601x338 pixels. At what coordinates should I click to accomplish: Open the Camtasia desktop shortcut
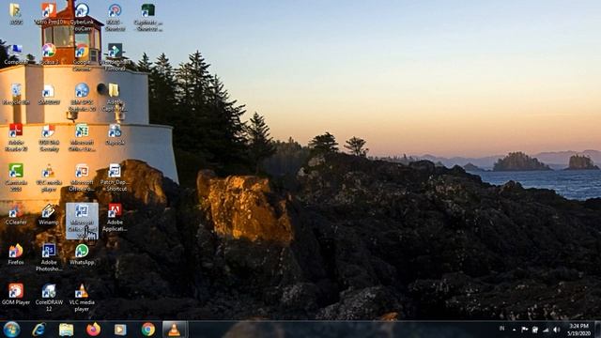pyautogui.click(x=16, y=177)
